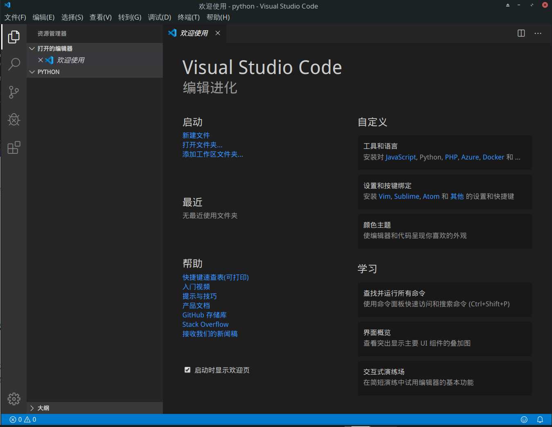Viewport: 552px width, 427px height.
Task: Select 欢迎使用 entry in open editors
Action: tap(95, 60)
